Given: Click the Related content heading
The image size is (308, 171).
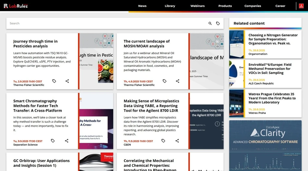Looking at the screenshot, I should point(249,23).
